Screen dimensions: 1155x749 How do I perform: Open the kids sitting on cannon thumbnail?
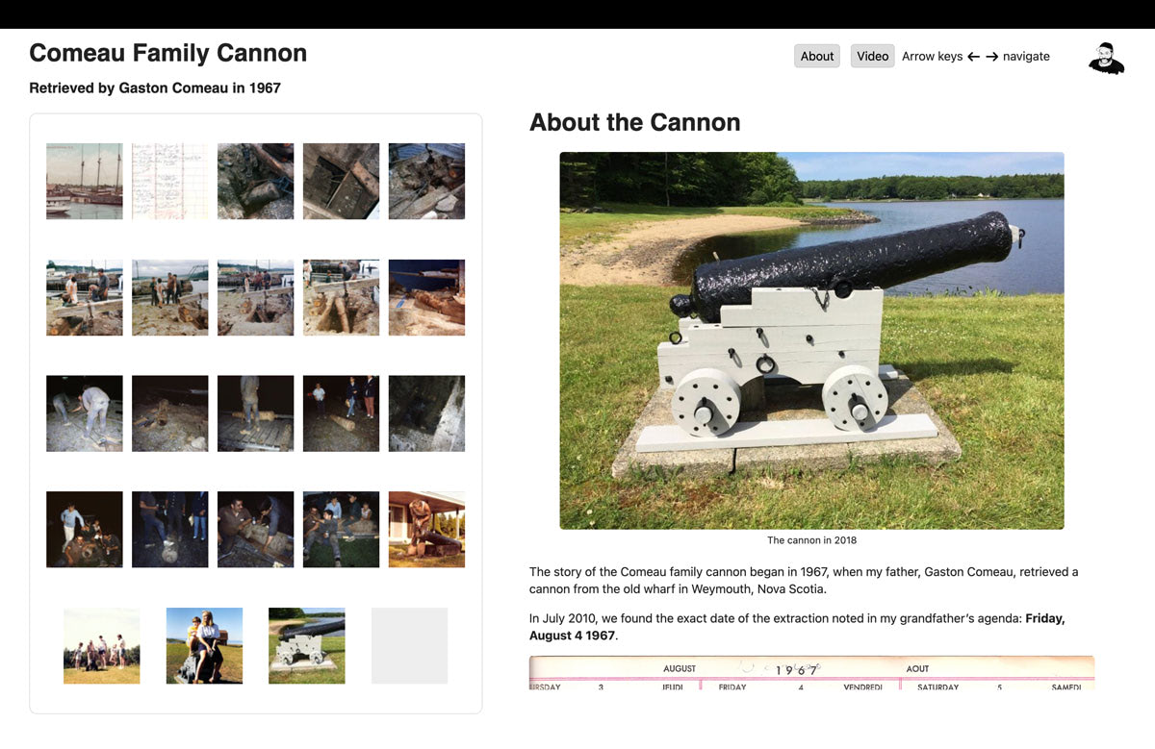(204, 645)
